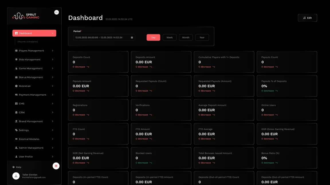Open the CMS menu entry
This screenshot has height=185, width=330.
(x=21, y=103)
